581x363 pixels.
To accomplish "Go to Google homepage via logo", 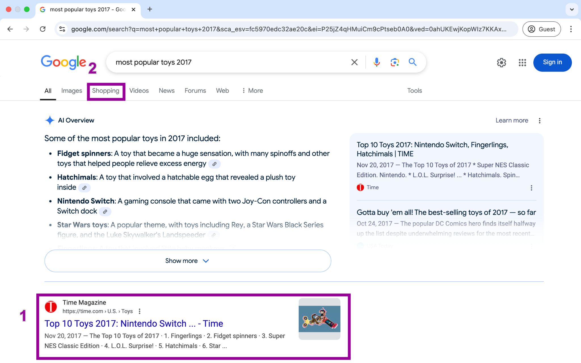I will coord(64,62).
